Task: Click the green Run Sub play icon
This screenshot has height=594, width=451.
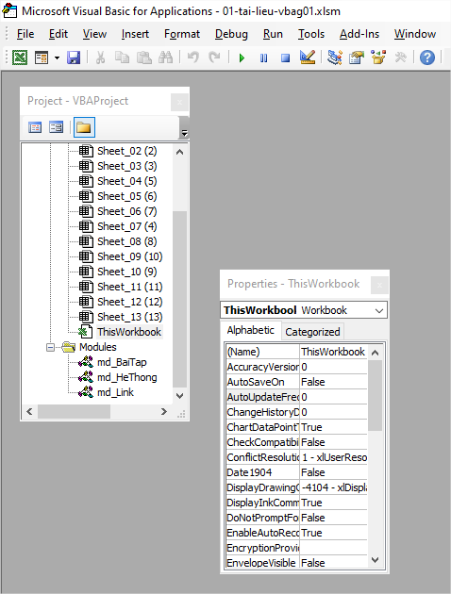Action: click(x=242, y=58)
